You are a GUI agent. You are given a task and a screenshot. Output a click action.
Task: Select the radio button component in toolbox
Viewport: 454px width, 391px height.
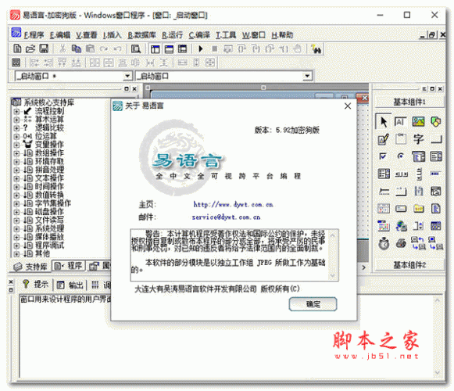pyautogui.click(x=401, y=156)
